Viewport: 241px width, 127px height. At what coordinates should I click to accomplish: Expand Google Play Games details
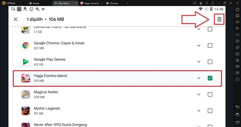199,62
